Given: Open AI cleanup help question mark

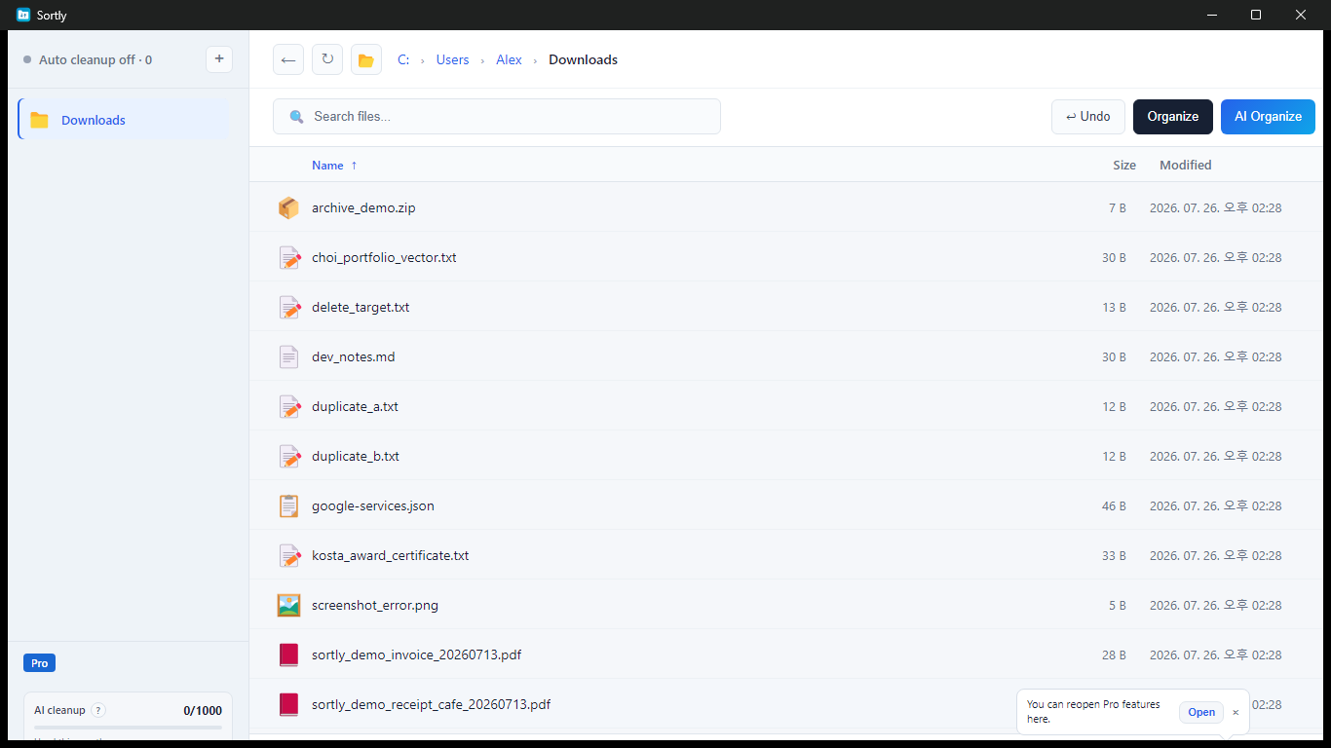Looking at the screenshot, I should (x=98, y=711).
